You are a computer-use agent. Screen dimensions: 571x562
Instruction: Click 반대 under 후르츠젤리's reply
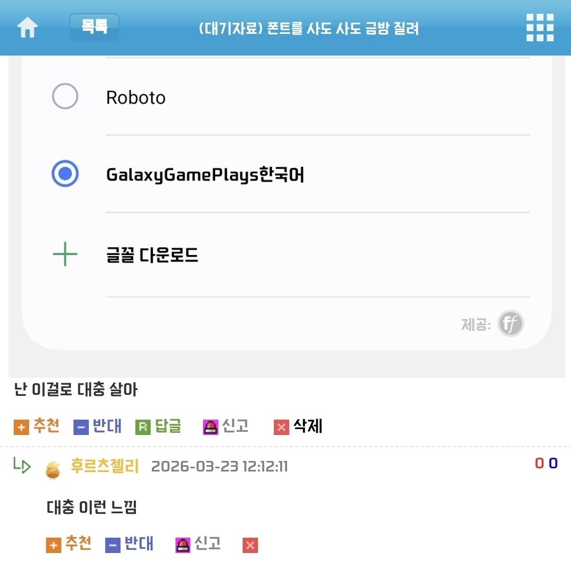[139, 543]
